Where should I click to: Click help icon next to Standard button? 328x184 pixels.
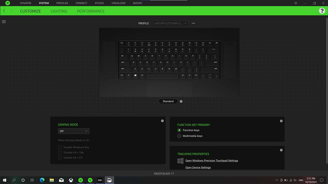pos(181,101)
